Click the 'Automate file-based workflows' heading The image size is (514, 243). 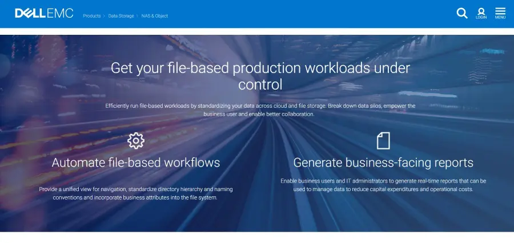[x=136, y=163]
